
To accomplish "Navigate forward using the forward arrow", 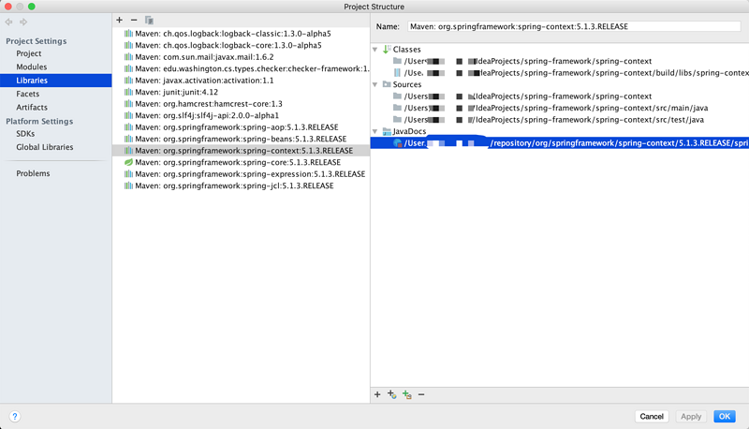I will 22,22.
